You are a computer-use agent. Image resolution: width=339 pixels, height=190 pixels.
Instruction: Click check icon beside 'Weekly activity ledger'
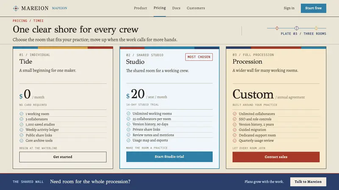[x=22, y=130]
